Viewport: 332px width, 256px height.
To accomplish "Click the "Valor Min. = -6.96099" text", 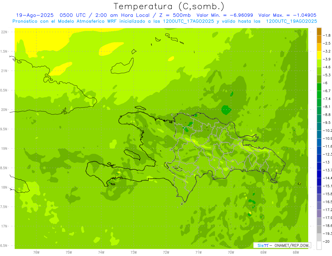I will pos(225,15).
